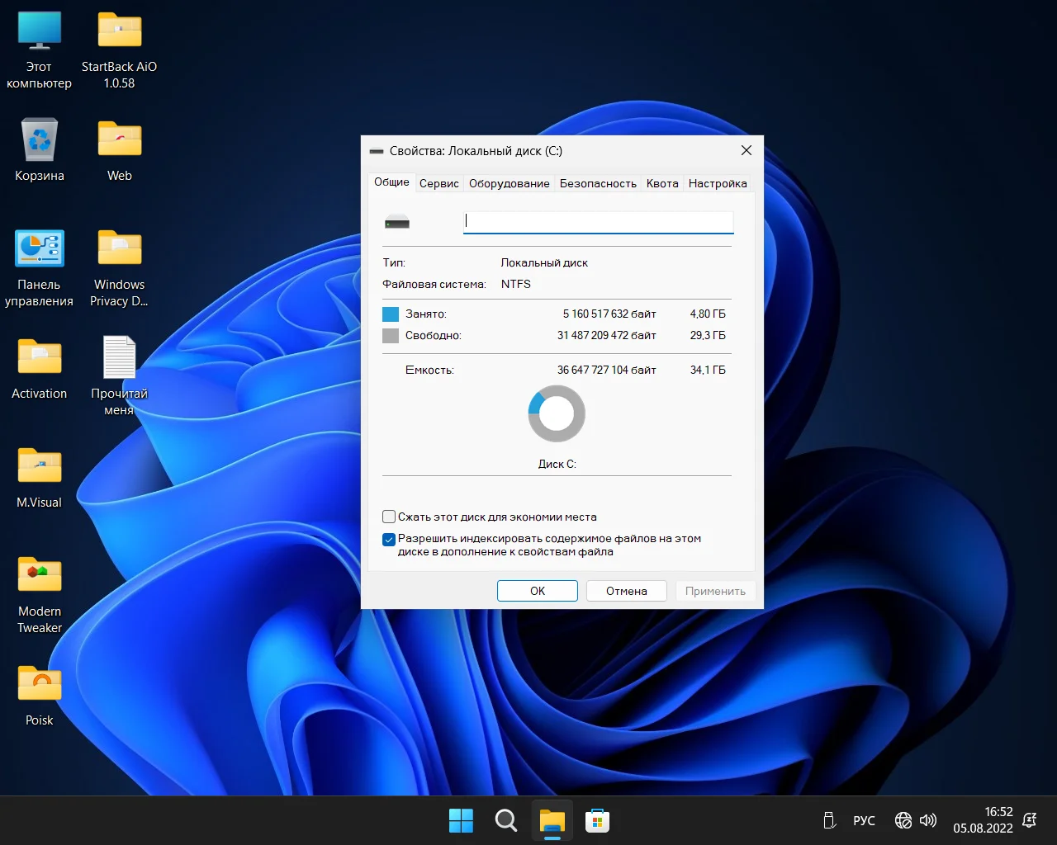Click the Отмена button
Image resolution: width=1057 pixels, height=845 pixels.
(x=626, y=591)
